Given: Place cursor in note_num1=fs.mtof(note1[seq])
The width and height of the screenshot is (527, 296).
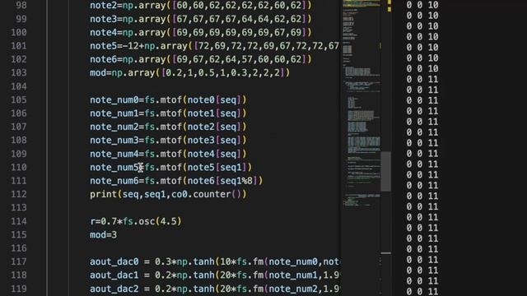Looking at the screenshot, I should [x=168, y=113].
